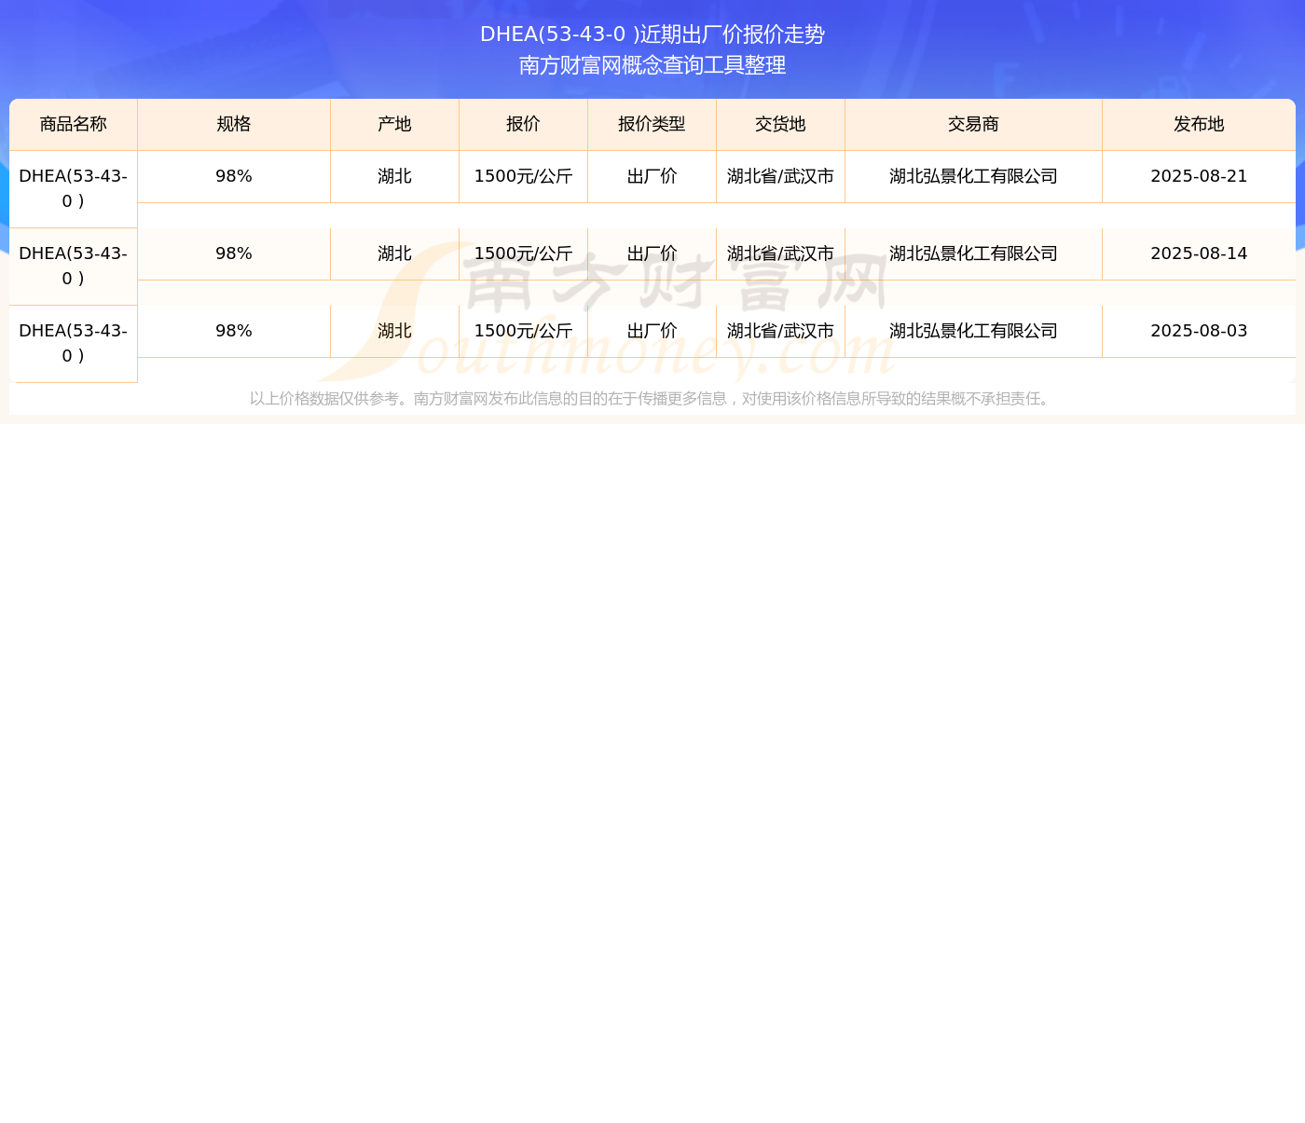Click the DHEA product name in 2025-08-21 row
This screenshot has width=1305, height=1123.
74,188
